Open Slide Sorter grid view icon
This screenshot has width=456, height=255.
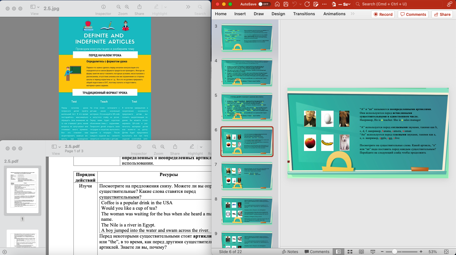point(350,252)
